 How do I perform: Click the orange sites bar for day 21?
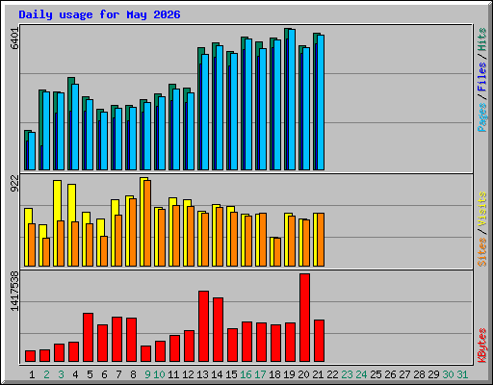click(x=321, y=240)
